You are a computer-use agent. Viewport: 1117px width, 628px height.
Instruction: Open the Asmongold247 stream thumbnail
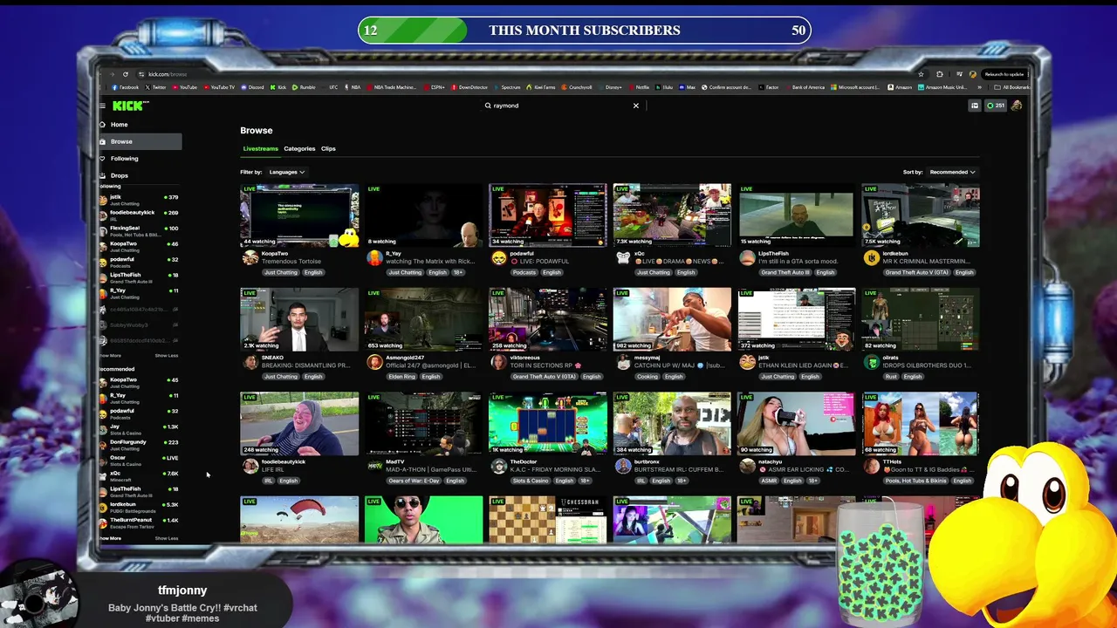click(423, 319)
